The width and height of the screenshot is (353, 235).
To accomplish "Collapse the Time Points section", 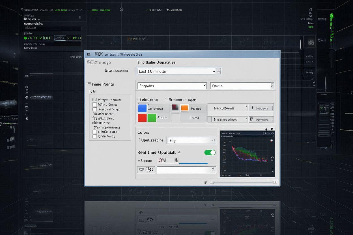I will [89, 84].
